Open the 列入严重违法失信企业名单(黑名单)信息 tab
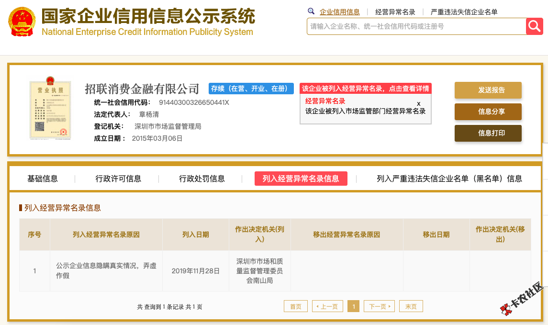Viewport: 548px width, 325px height. [x=449, y=179]
